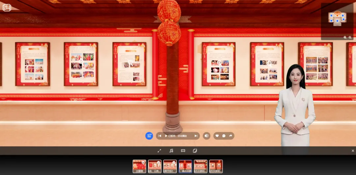The image size is (356, 175).
Task: Open the comments bubble icon
Action: (x=224, y=136)
